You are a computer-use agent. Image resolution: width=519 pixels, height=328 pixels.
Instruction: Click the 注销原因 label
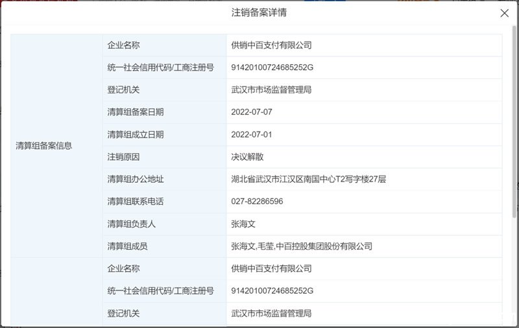click(123, 157)
